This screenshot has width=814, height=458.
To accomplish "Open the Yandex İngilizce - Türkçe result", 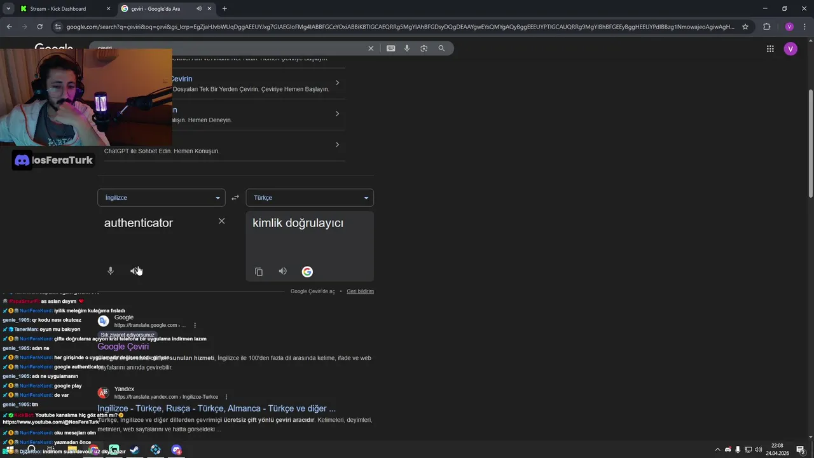I will tap(216, 408).
